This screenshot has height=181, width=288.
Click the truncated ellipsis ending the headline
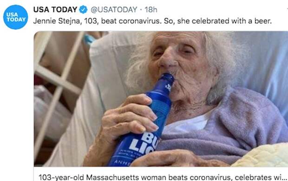(x=284, y=178)
